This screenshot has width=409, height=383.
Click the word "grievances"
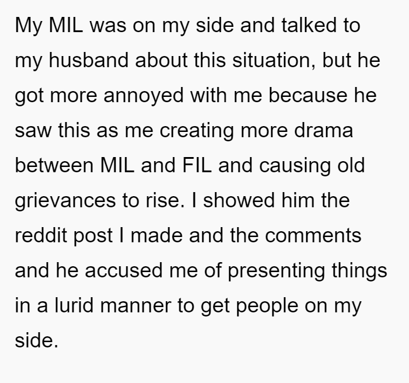(65, 200)
